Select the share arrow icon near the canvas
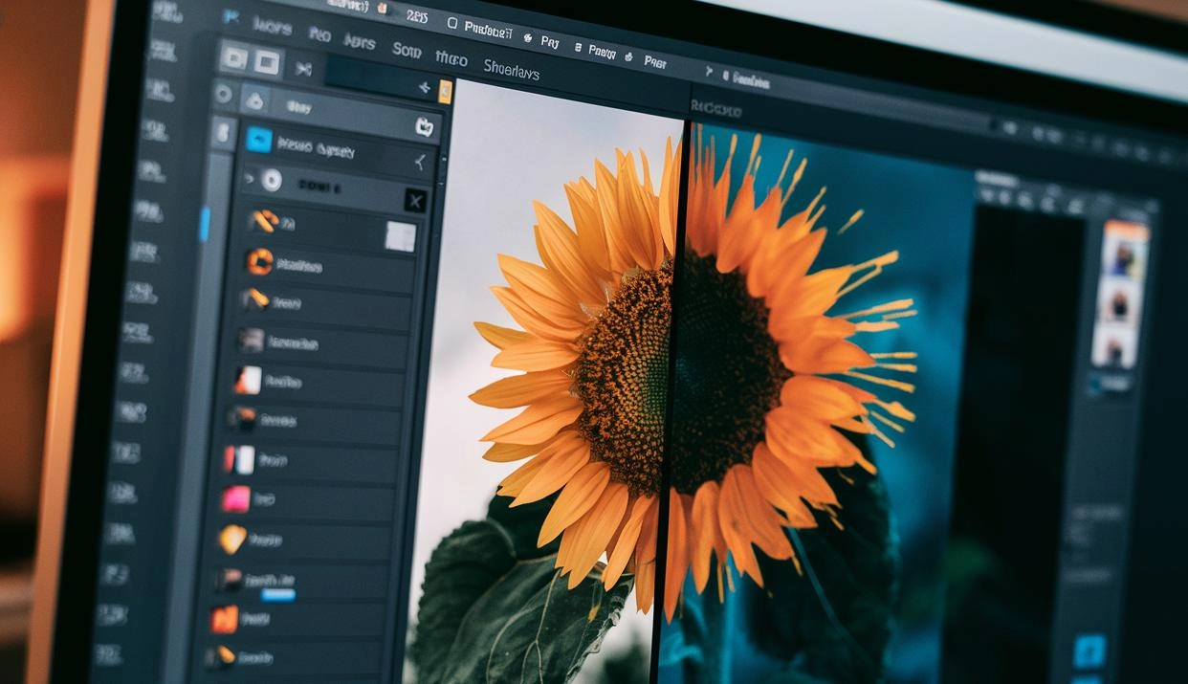This screenshot has width=1188, height=684. click(x=424, y=87)
